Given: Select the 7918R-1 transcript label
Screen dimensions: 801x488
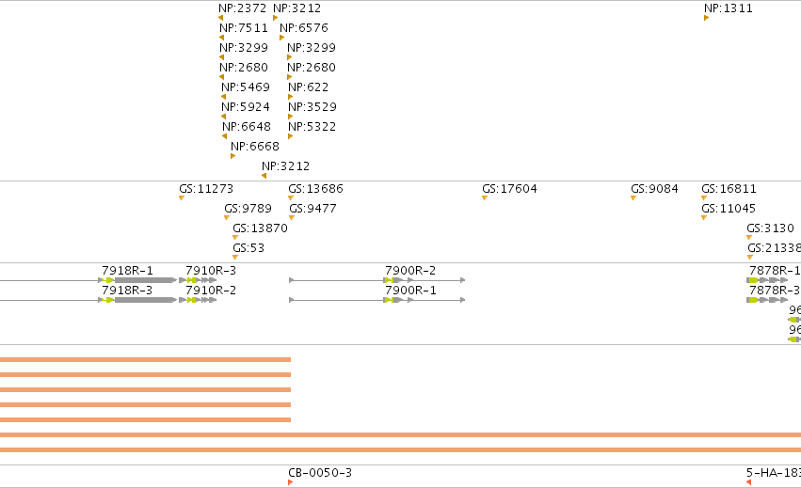Looking at the screenshot, I should click(x=127, y=271).
